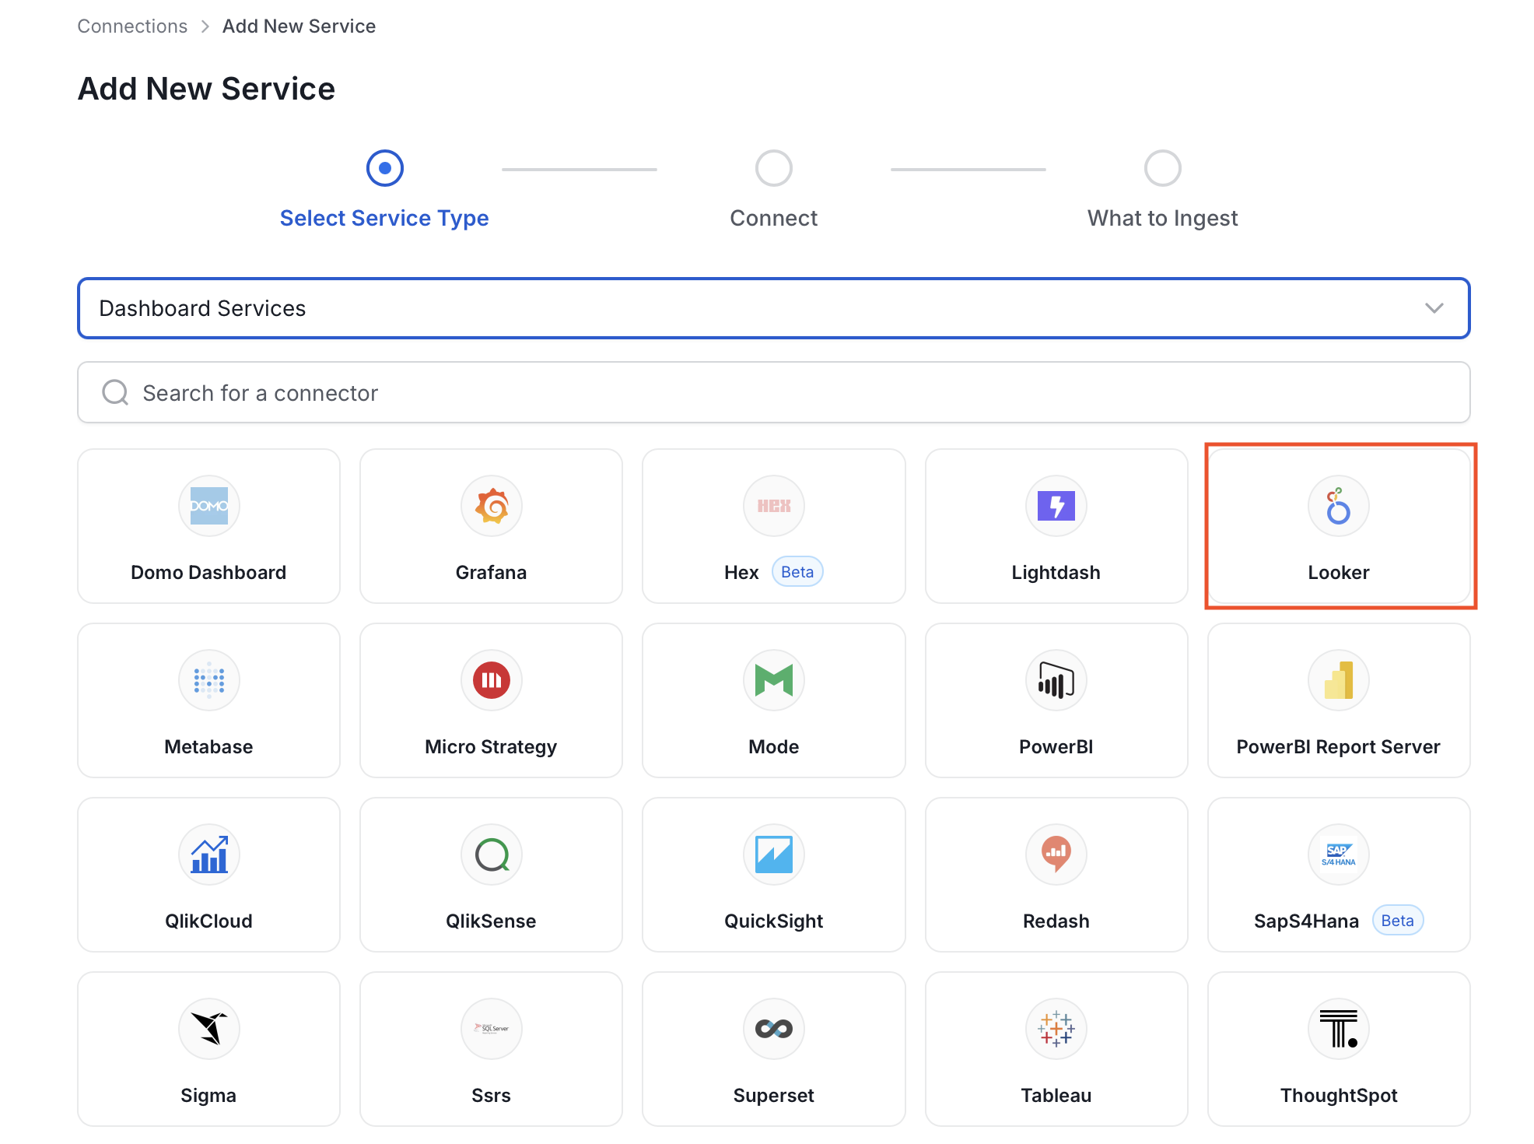Click the Micro Strategy card label

491,747
